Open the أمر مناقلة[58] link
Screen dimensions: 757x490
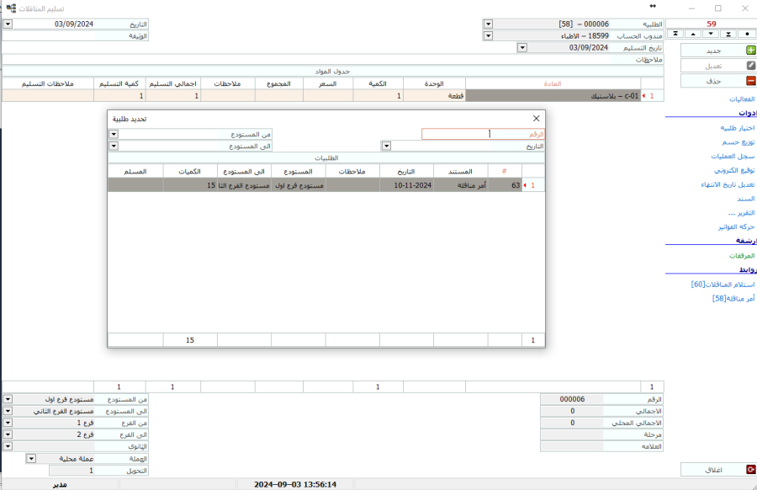tap(733, 298)
